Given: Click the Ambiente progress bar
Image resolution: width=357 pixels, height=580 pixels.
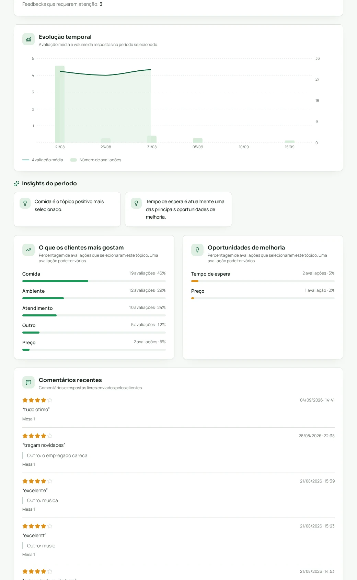Looking at the screenshot, I should point(94,298).
